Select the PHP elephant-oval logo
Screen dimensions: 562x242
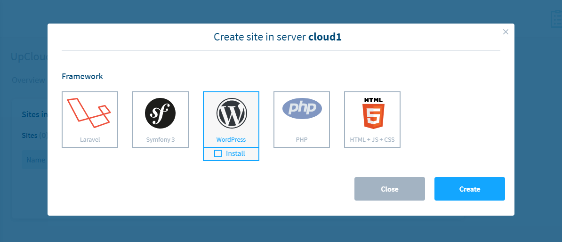[x=302, y=109]
